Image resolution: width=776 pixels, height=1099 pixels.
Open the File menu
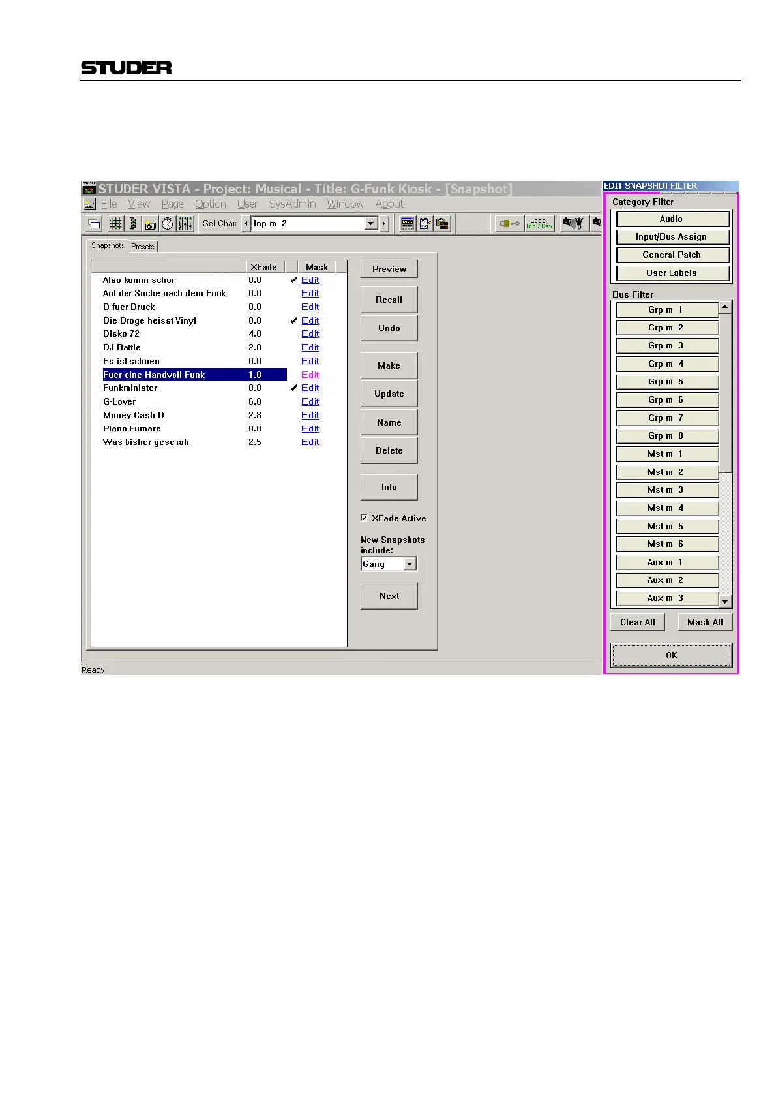(109, 204)
